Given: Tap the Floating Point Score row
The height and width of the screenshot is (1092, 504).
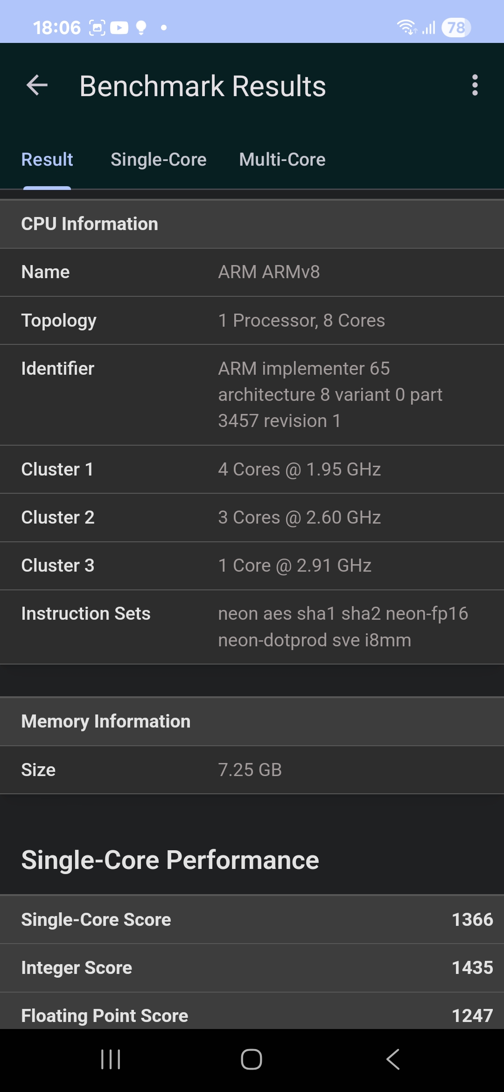Looking at the screenshot, I should coord(252,1015).
